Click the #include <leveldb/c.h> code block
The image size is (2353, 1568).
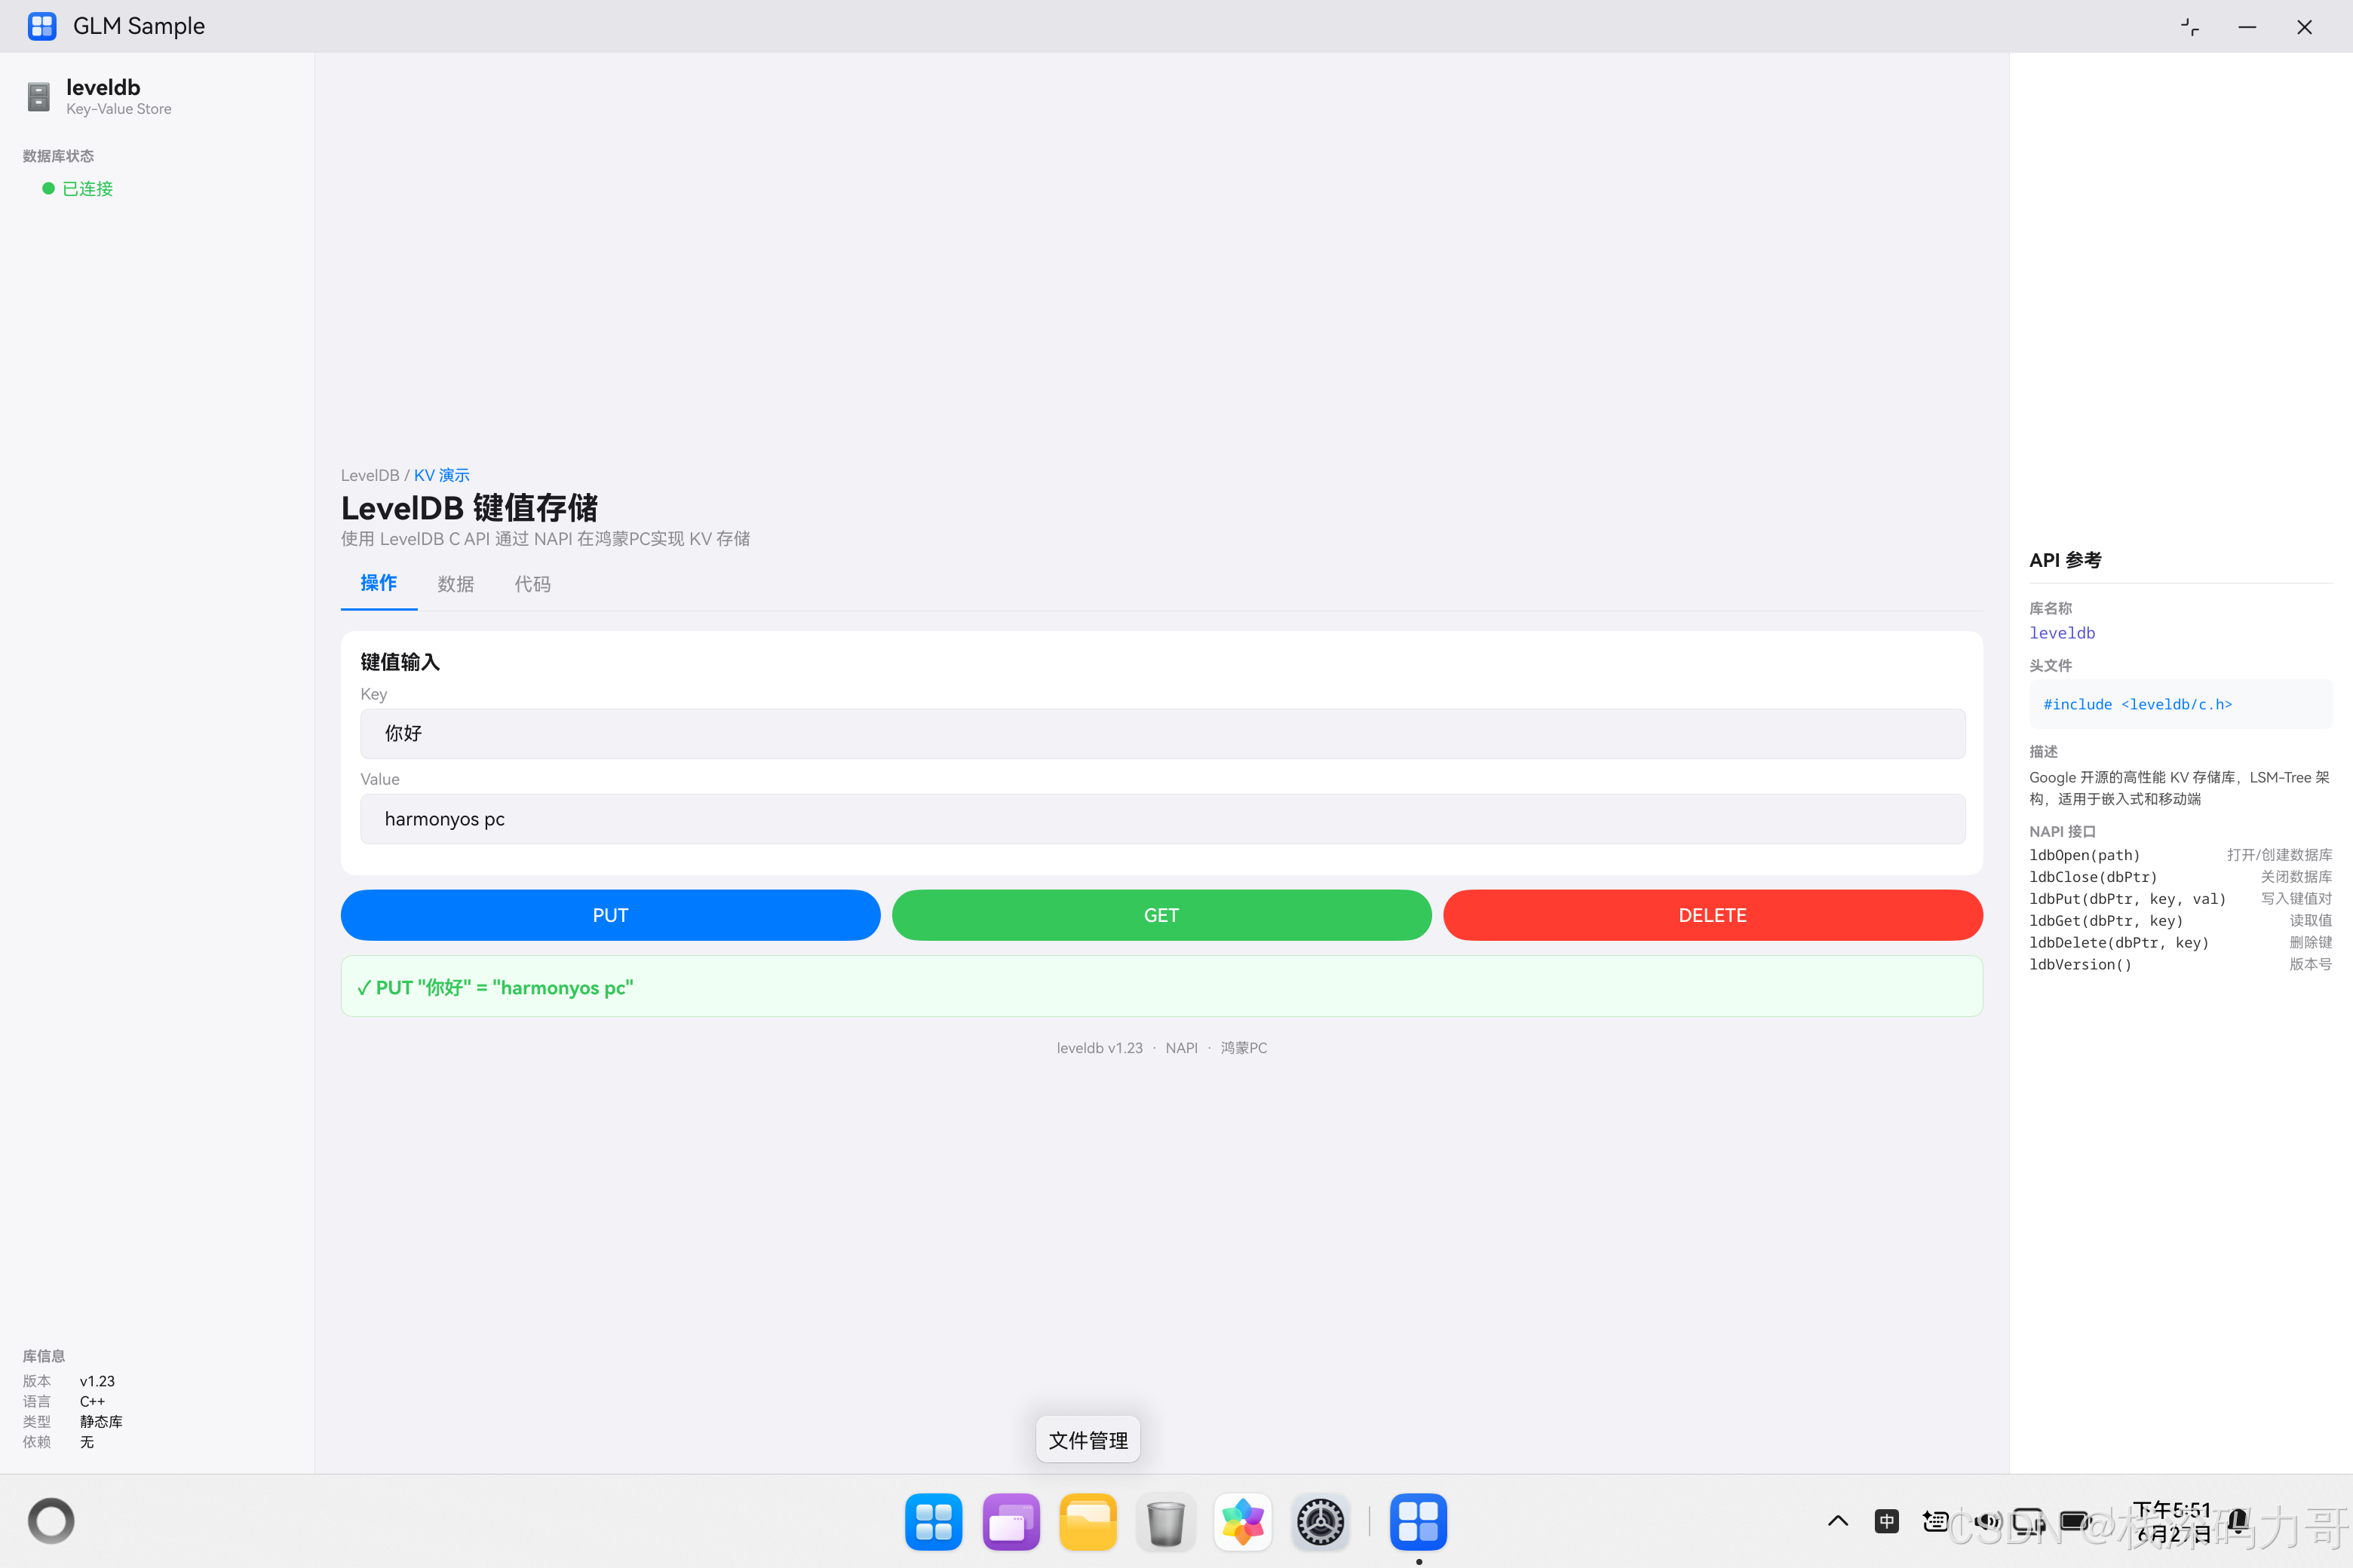click(2180, 704)
